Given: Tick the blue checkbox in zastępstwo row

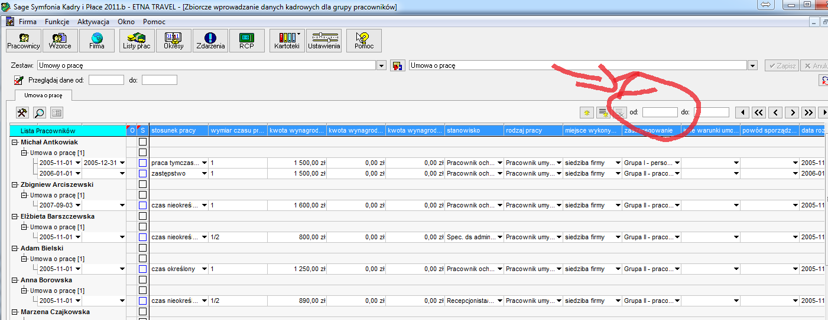Looking at the screenshot, I should click(x=142, y=174).
